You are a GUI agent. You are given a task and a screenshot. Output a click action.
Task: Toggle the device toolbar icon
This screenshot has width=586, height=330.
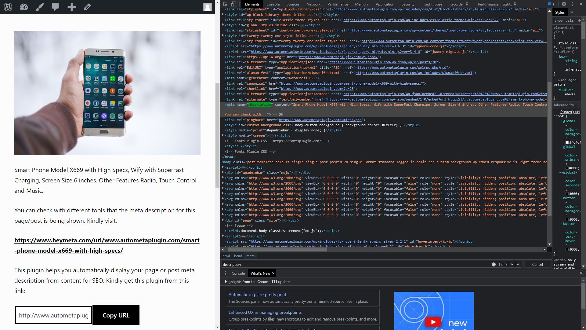tap(233, 4)
